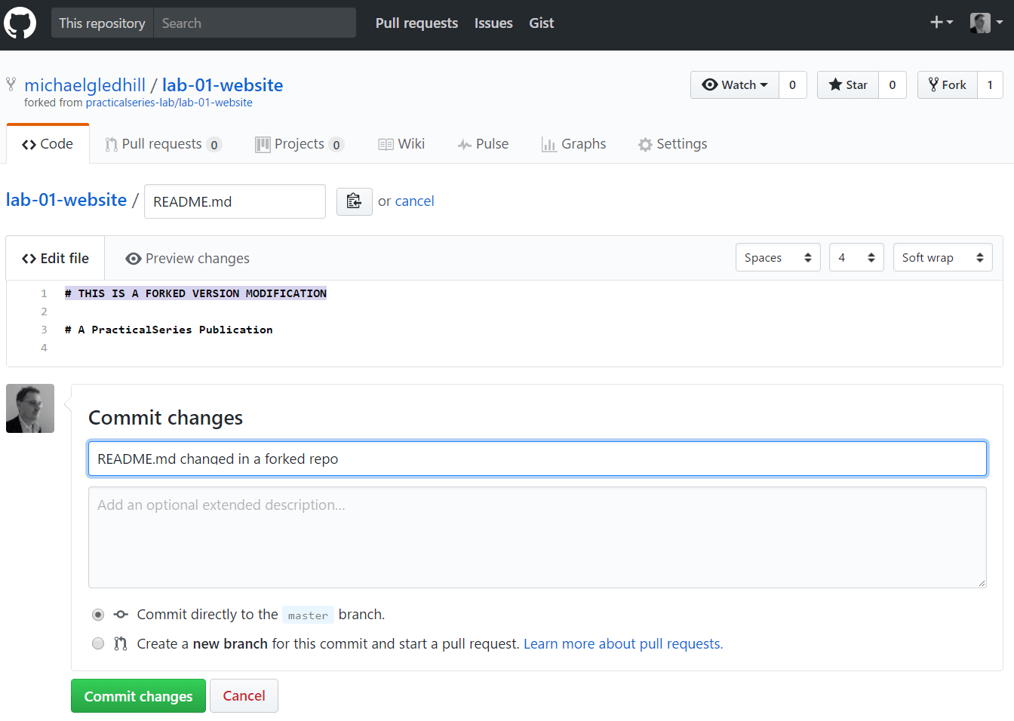Screen dimensions: 1014x721
Task: Switch to Preview changes tab
Action: tap(187, 259)
